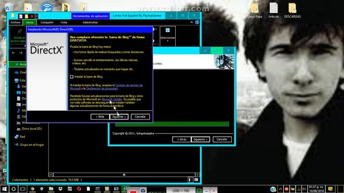Check the Instalar la barra de Bing checkbox
The height and width of the screenshot is (193, 344).
71,77
